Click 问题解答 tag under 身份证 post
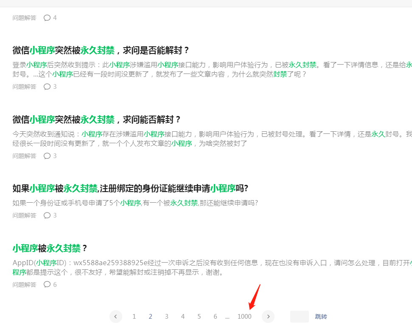 [24, 215]
